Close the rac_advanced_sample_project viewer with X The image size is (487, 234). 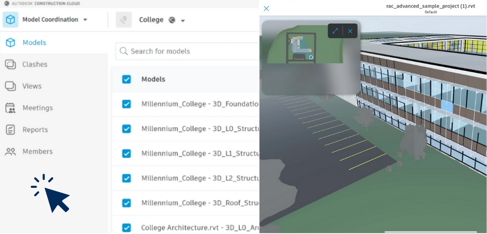pos(266,8)
